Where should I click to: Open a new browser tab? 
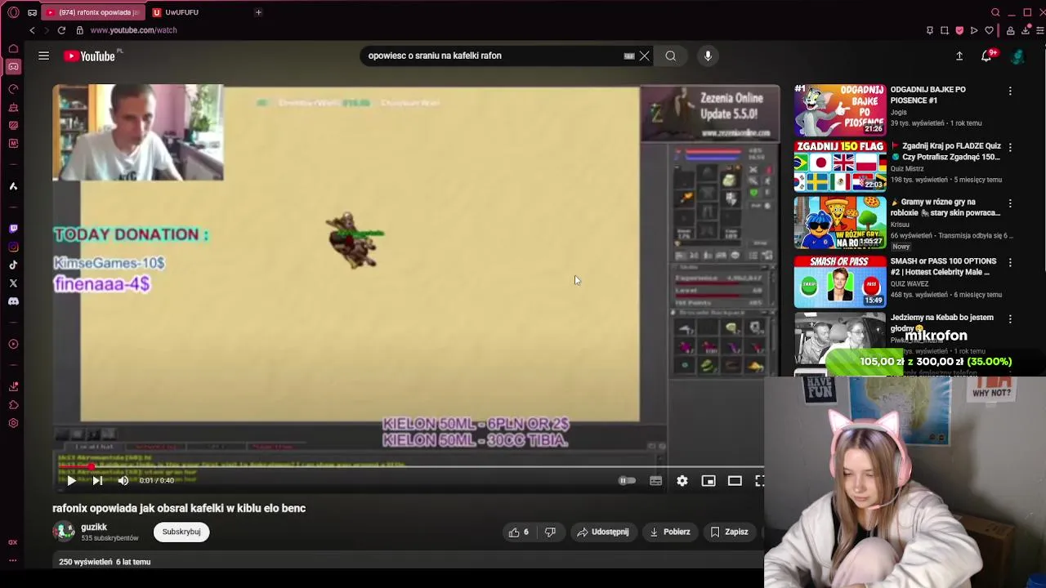pos(258,12)
